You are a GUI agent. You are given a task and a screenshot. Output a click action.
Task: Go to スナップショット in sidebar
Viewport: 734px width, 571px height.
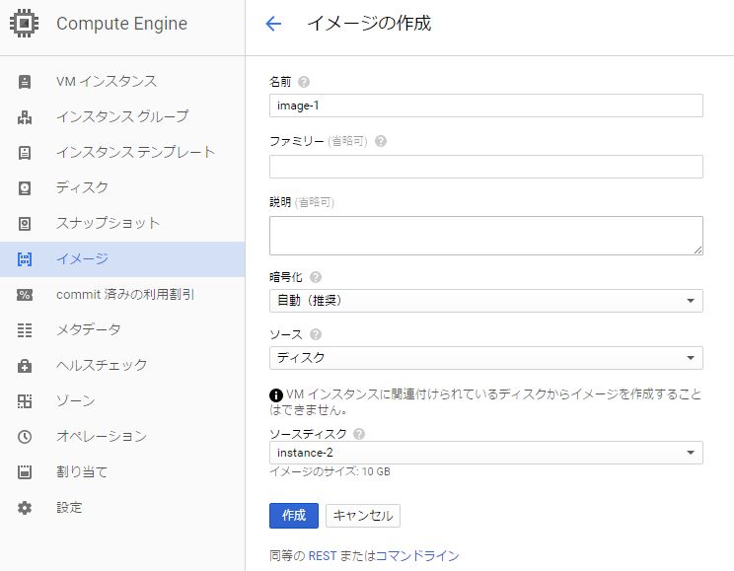click(122, 224)
